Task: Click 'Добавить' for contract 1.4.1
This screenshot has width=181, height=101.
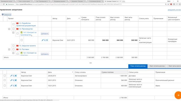Action: [x=45, y=34]
